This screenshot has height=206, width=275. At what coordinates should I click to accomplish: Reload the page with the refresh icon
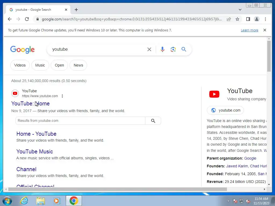27,19
